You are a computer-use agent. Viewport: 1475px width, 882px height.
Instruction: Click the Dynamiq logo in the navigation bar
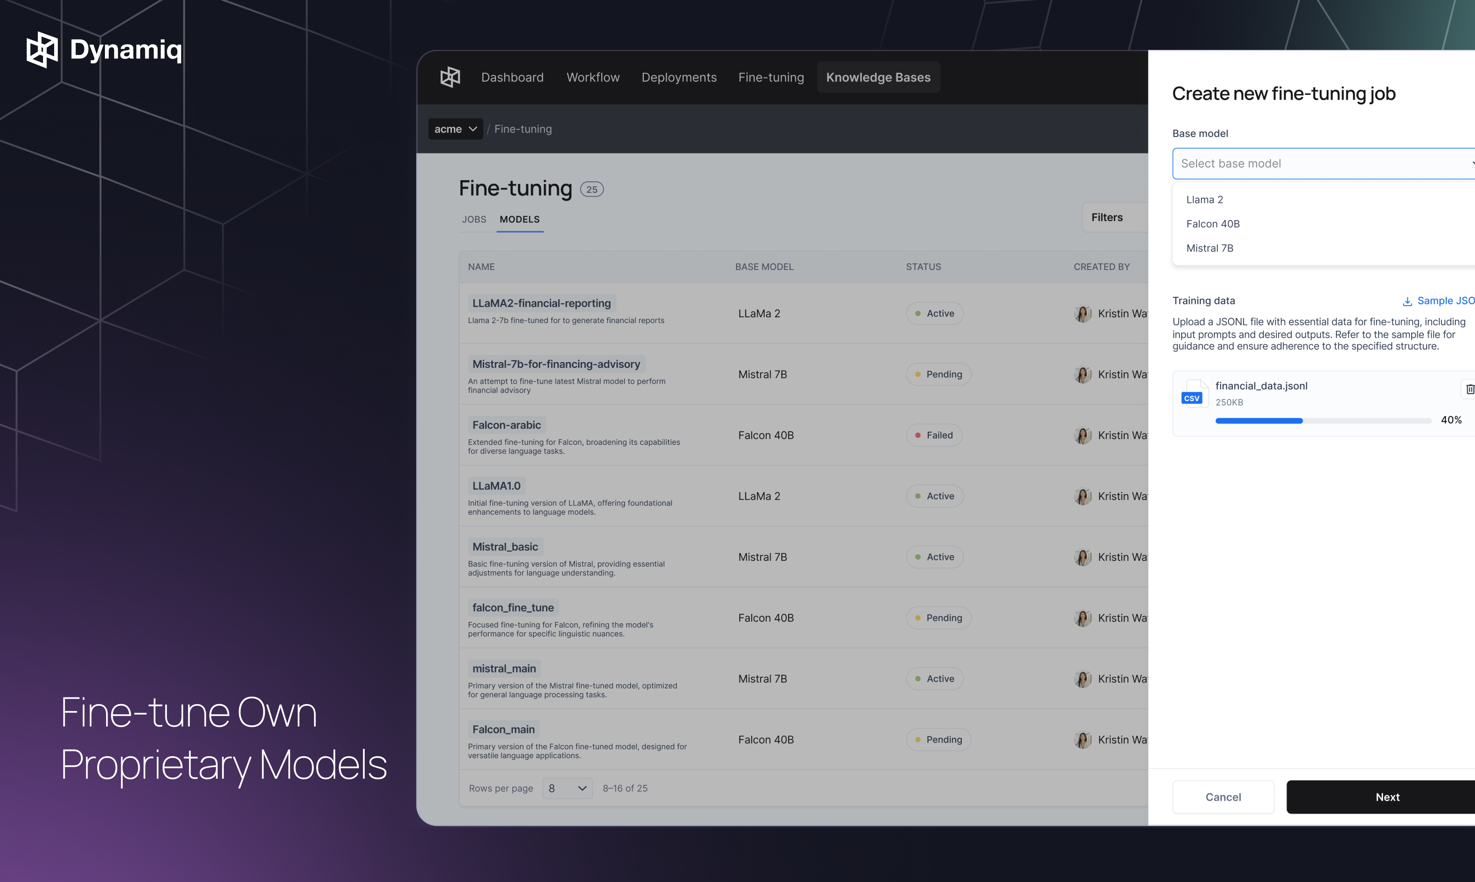[x=450, y=77]
